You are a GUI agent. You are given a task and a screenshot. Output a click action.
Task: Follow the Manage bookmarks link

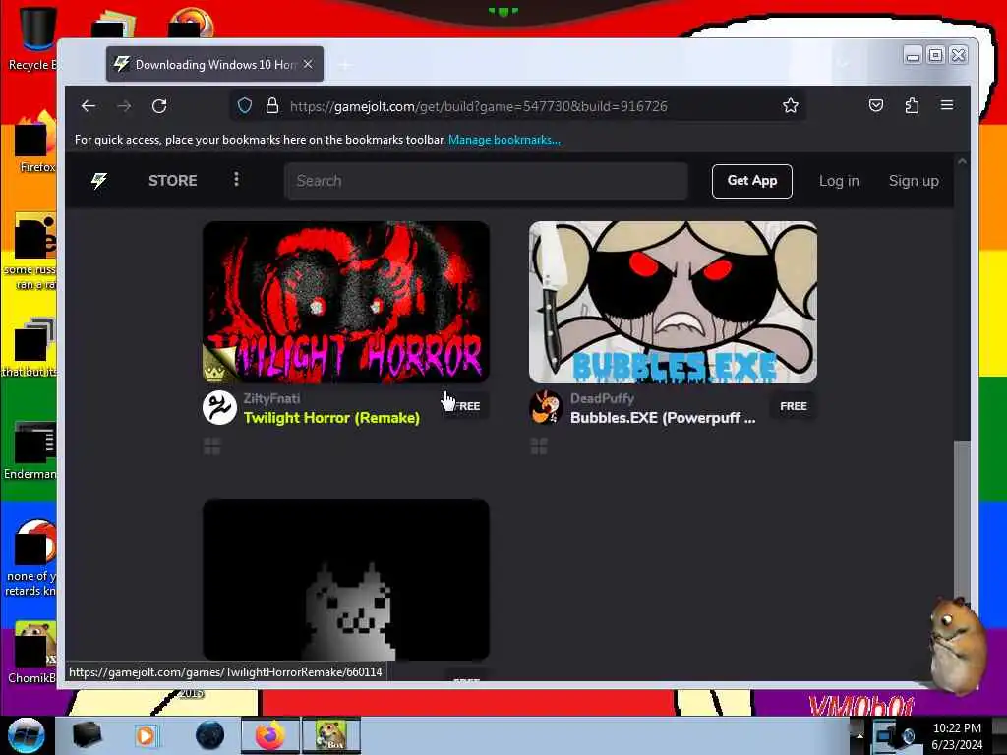504,140
